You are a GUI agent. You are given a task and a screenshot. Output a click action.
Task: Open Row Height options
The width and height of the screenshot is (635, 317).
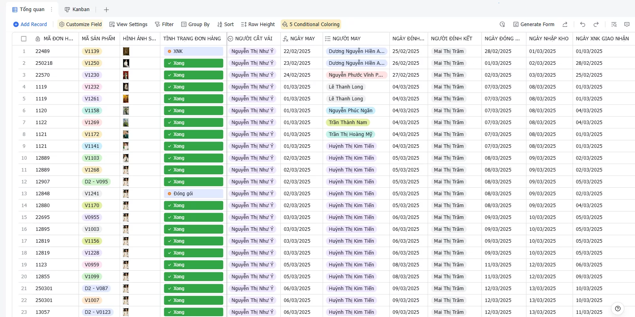pyautogui.click(x=257, y=25)
